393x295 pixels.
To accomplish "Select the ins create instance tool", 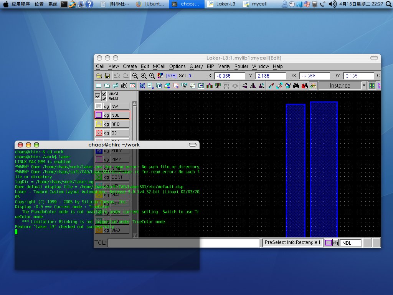I will tap(132, 86).
